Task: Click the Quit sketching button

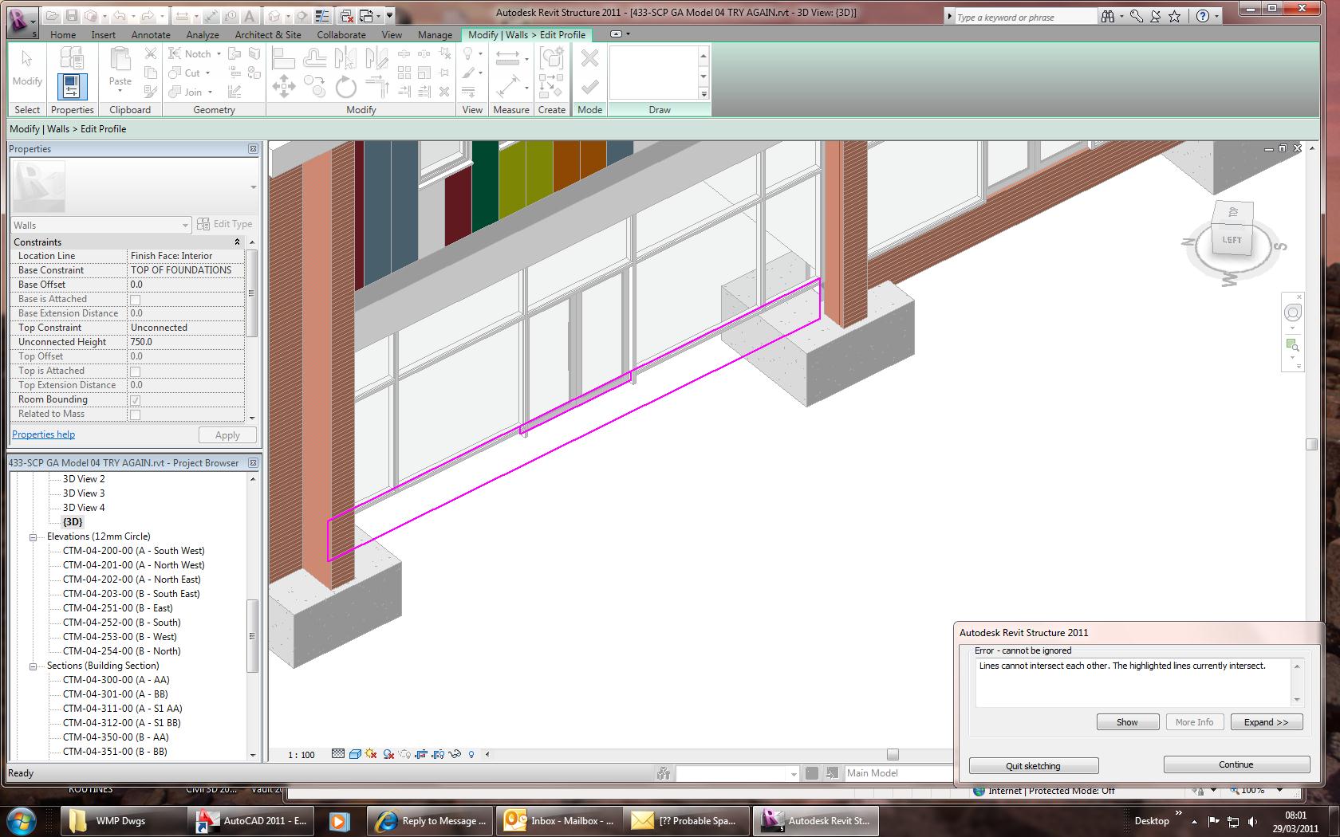Action: point(1034,766)
